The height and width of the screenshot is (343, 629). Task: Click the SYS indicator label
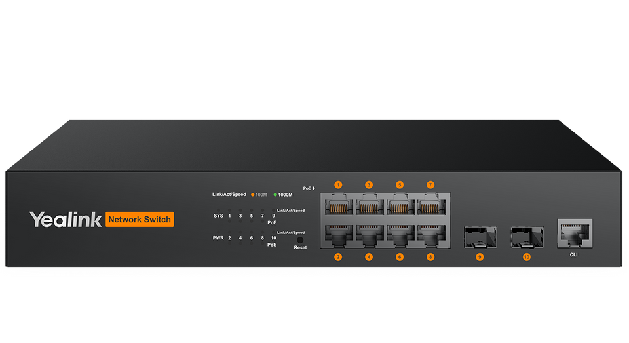tap(218, 216)
